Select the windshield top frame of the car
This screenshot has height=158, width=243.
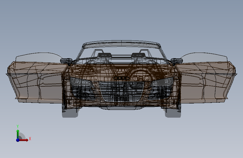(x=122, y=44)
